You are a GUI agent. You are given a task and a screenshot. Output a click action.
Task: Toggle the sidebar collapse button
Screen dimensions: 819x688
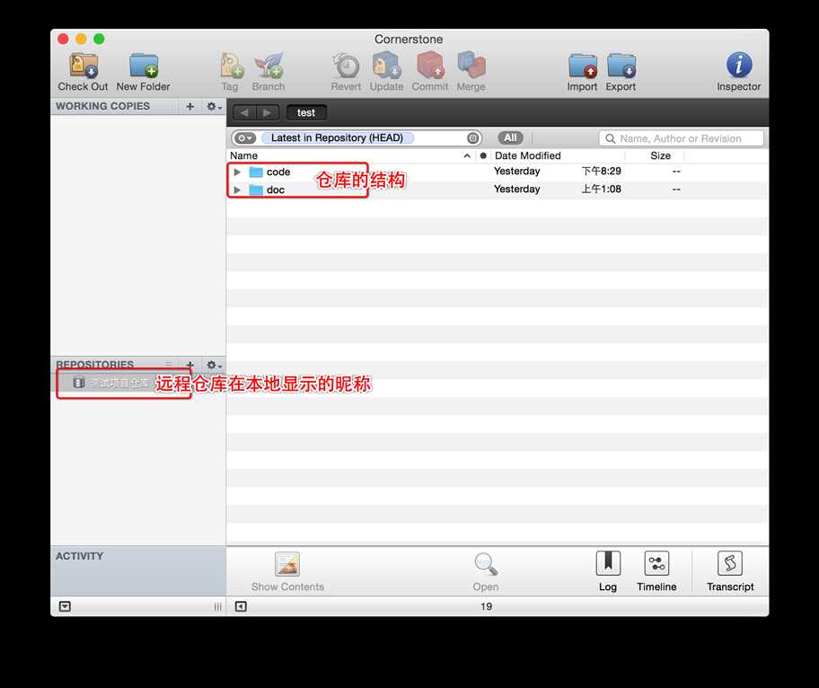pyautogui.click(x=241, y=606)
